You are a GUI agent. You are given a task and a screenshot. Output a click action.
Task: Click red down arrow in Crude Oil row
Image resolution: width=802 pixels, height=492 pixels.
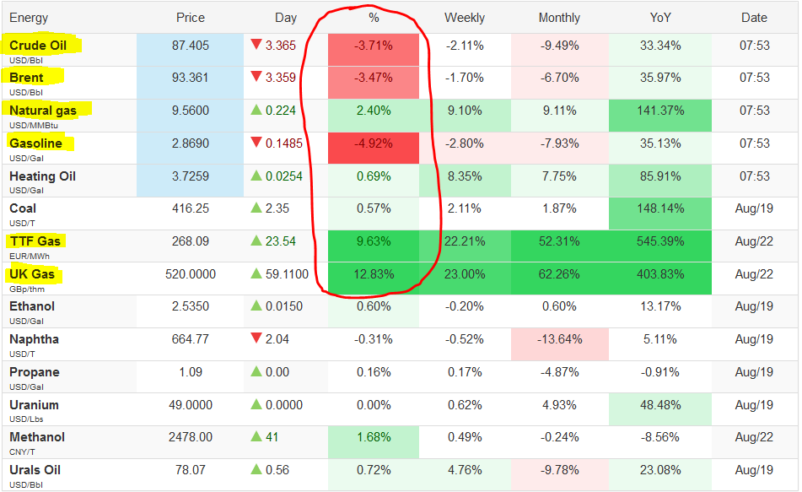[x=256, y=45]
